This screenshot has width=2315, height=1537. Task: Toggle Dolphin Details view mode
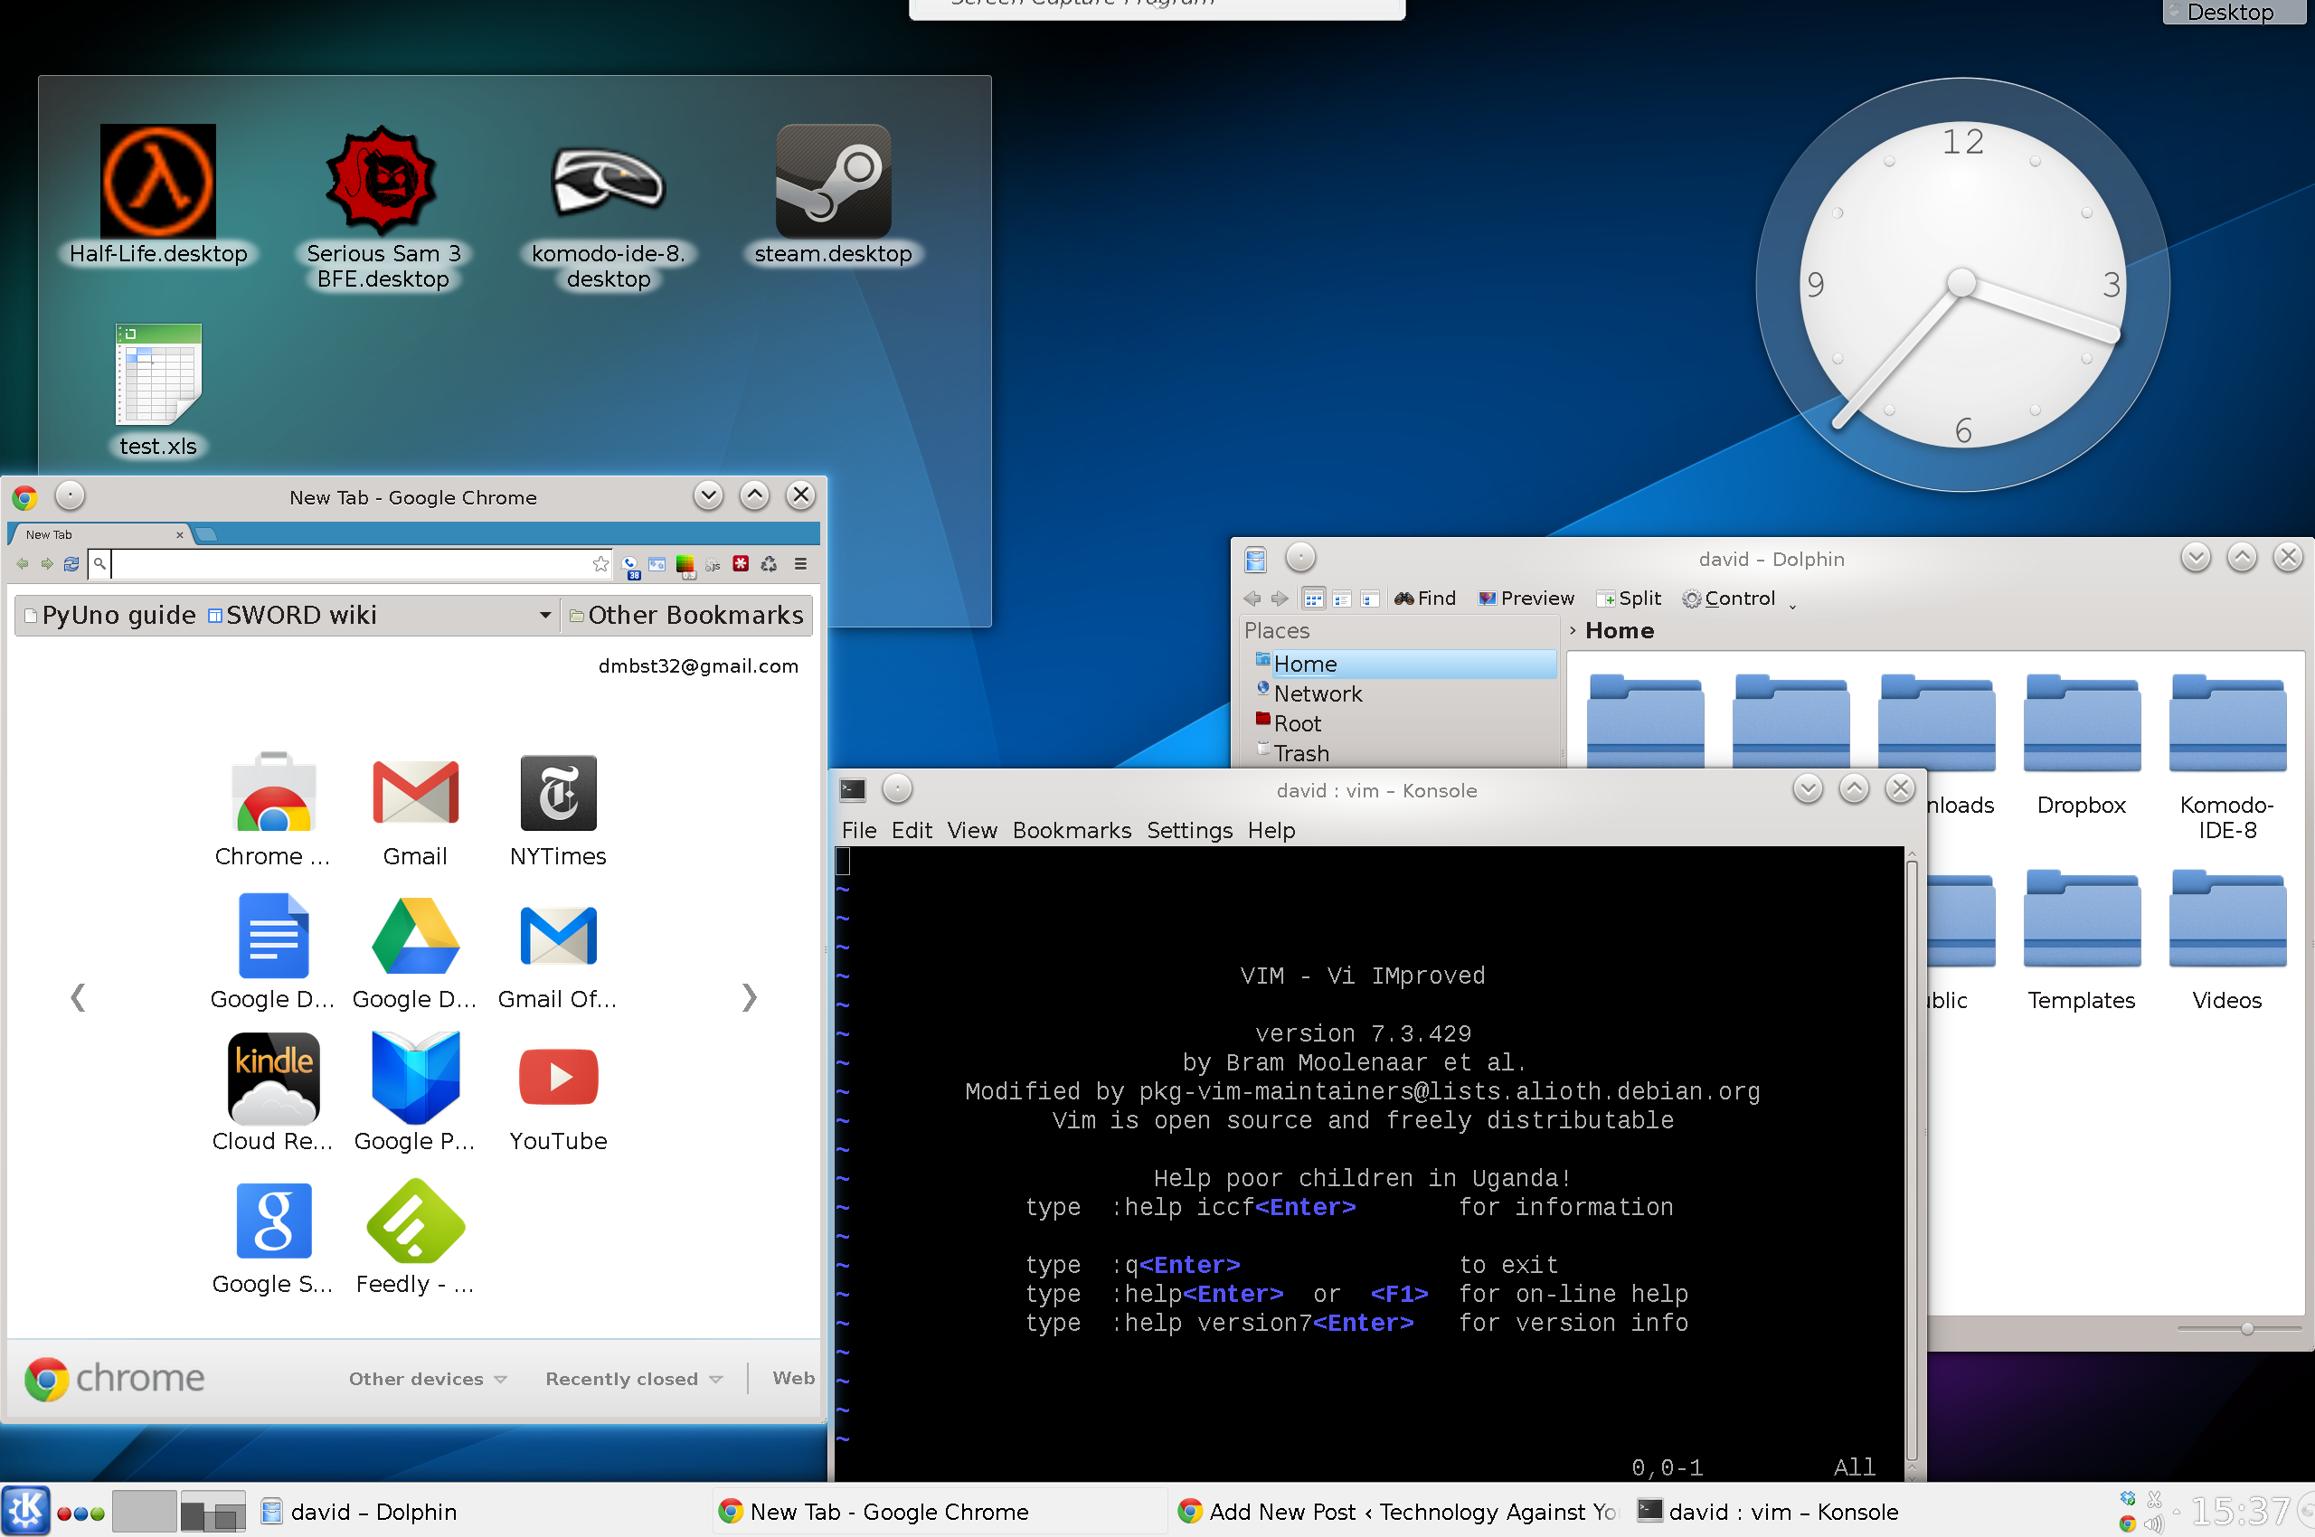click(1370, 599)
